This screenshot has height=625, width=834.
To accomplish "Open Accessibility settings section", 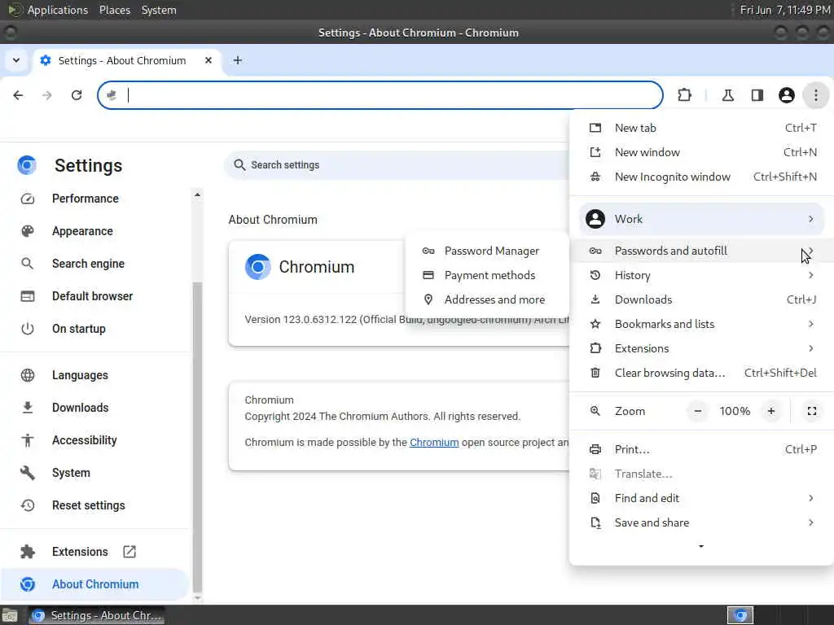I will coord(84,440).
